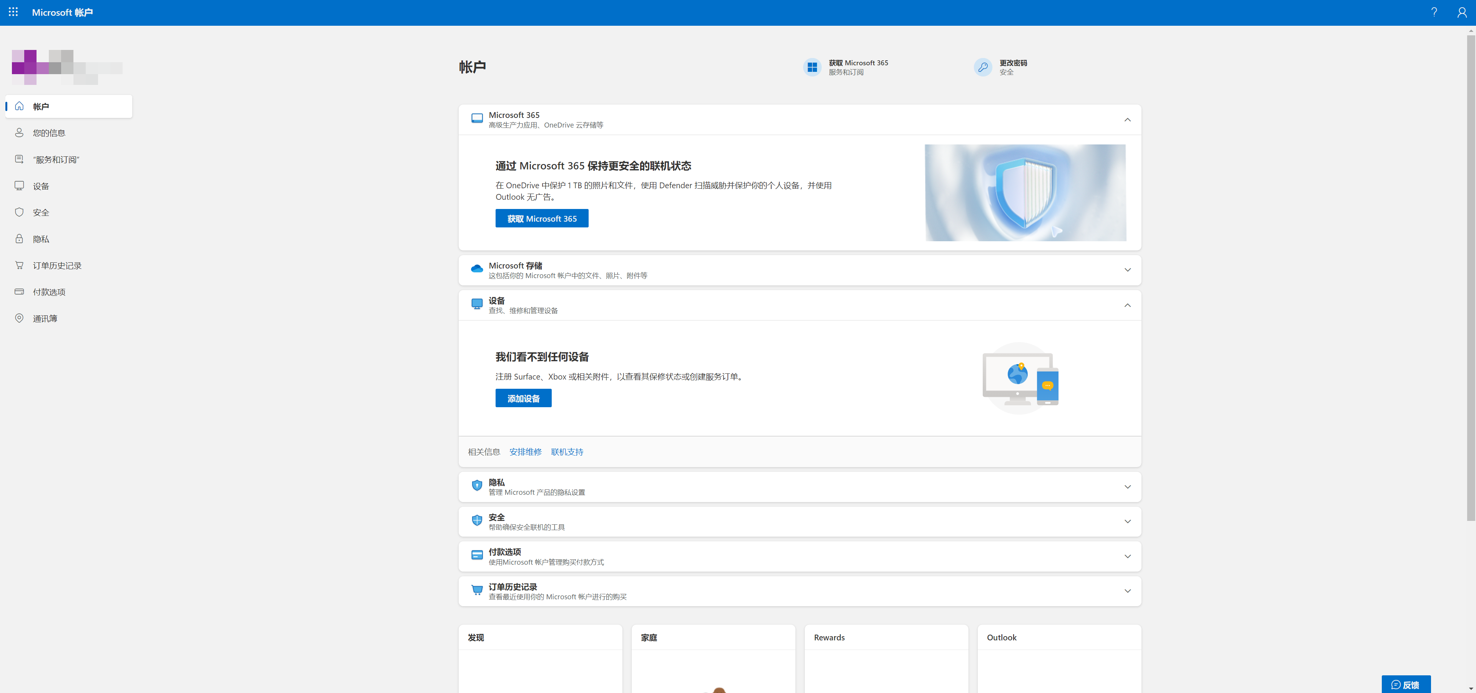Viewport: 1476px width, 693px height.
Task: Click the 添加设备 button
Action: click(x=523, y=398)
